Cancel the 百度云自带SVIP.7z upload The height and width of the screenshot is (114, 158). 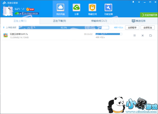pos(142,36)
